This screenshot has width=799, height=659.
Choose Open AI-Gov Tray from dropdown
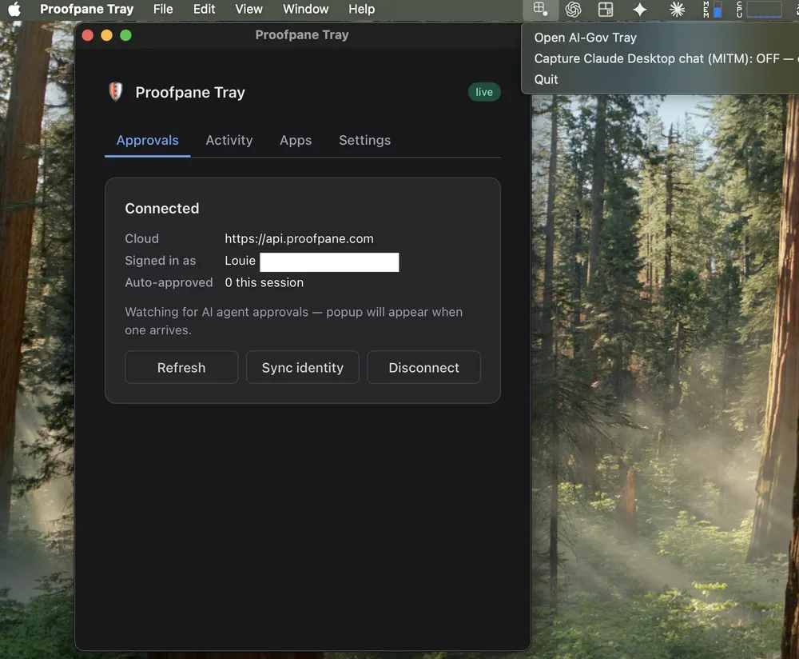[586, 38]
